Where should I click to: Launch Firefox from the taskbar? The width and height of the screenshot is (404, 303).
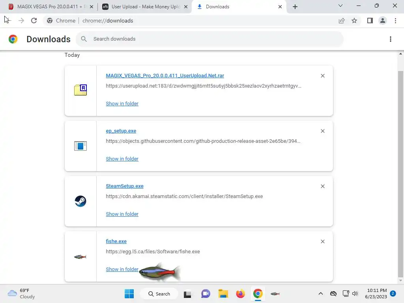[x=240, y=294]
